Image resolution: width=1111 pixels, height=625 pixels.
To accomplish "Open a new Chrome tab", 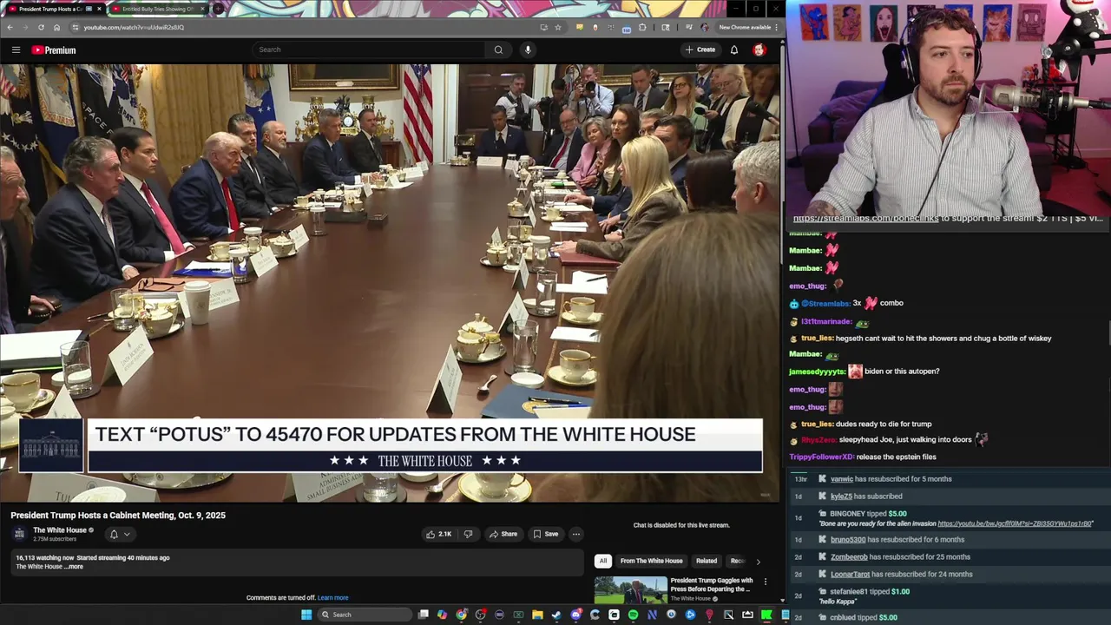I will point(218,9).
